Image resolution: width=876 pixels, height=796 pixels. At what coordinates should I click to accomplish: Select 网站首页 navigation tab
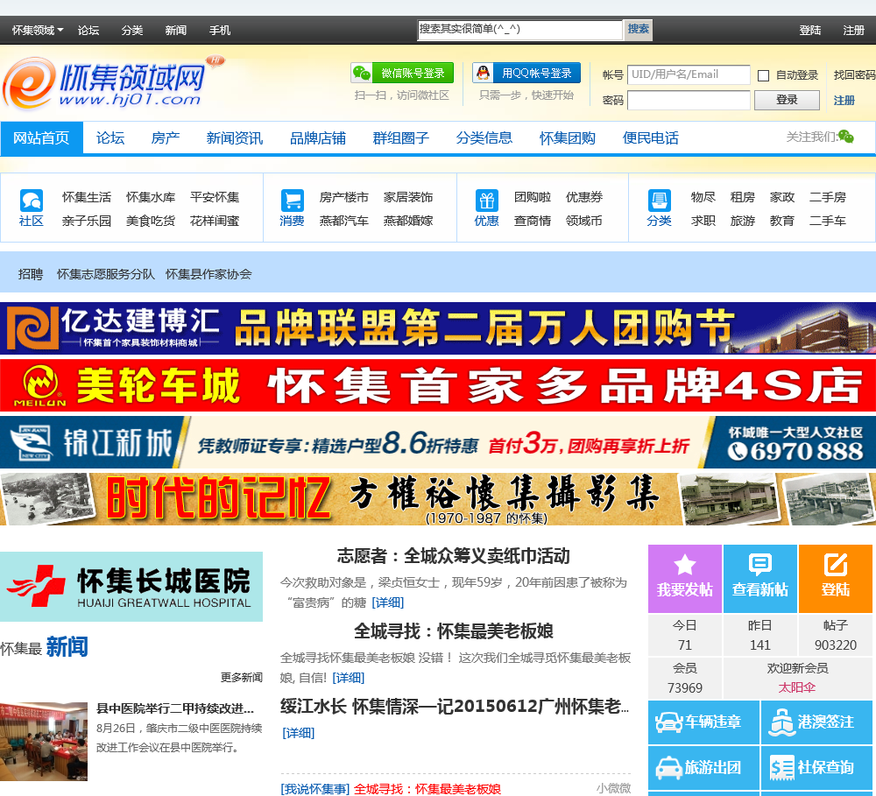click(x=41, y=137)
